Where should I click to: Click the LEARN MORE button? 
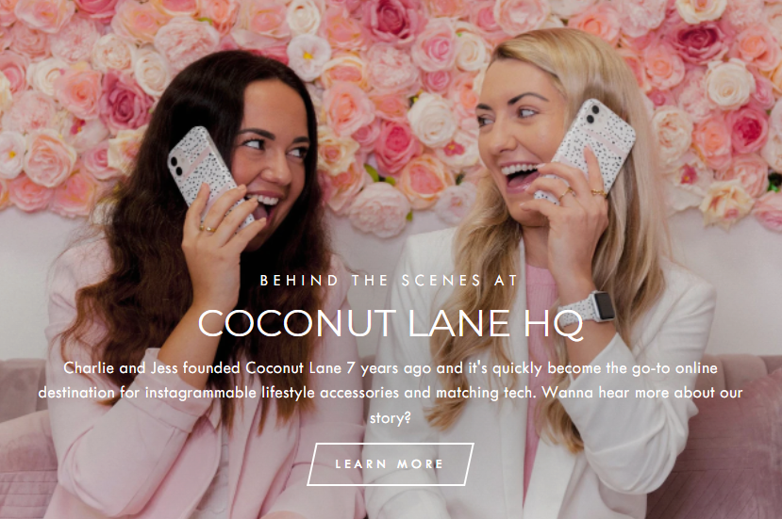tap(390, 463)
